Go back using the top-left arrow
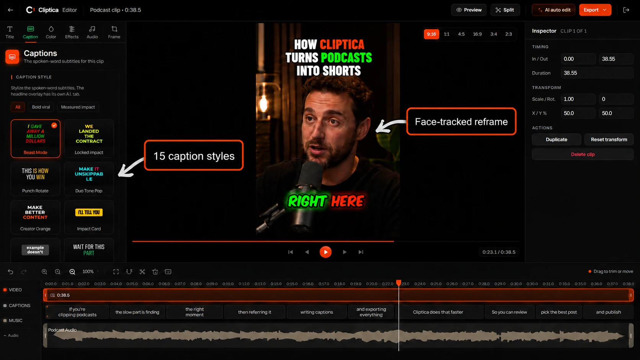This screenshot has height=360, width=640. click(10, 10)
